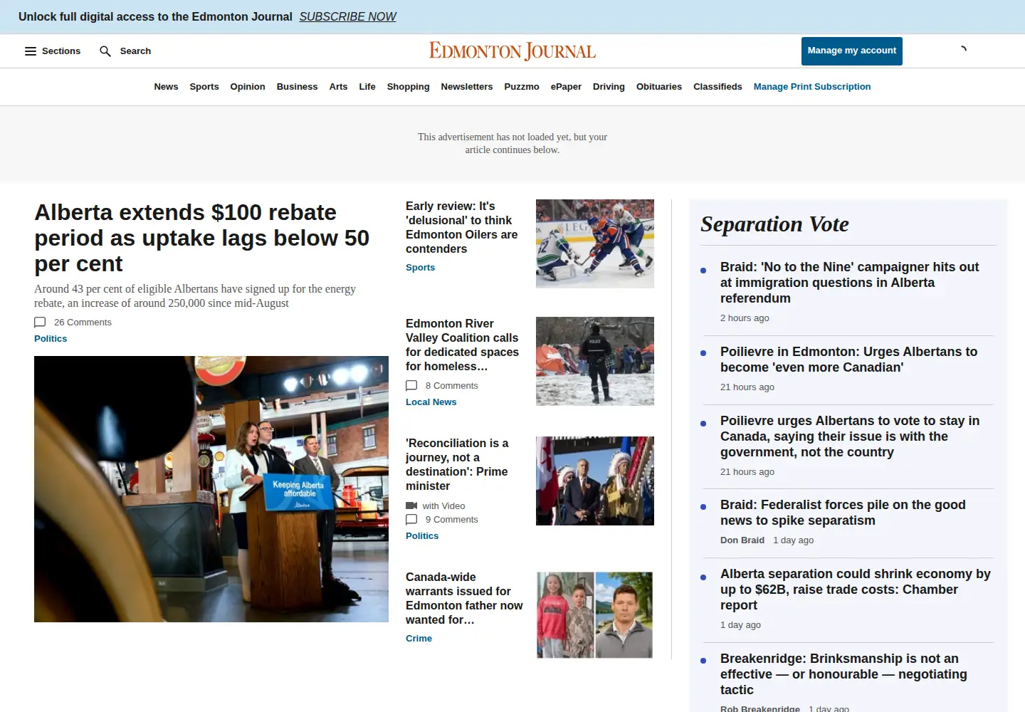Open Alberta separation $62B Chamber report story
This screenshot has width=1025, height=712.
[x=855, y=590]
